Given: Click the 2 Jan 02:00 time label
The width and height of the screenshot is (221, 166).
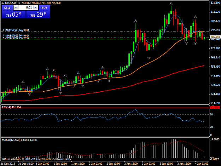Looking at the screenshot, I should (95, 164).
